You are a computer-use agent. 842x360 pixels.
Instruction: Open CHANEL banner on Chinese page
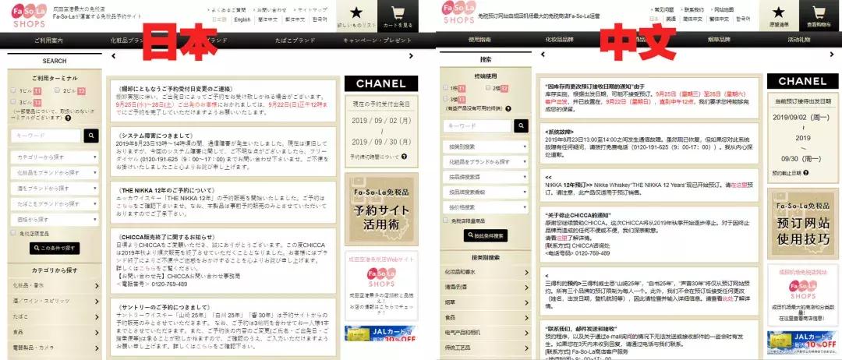pyautogui.click(x=802, y=81)
